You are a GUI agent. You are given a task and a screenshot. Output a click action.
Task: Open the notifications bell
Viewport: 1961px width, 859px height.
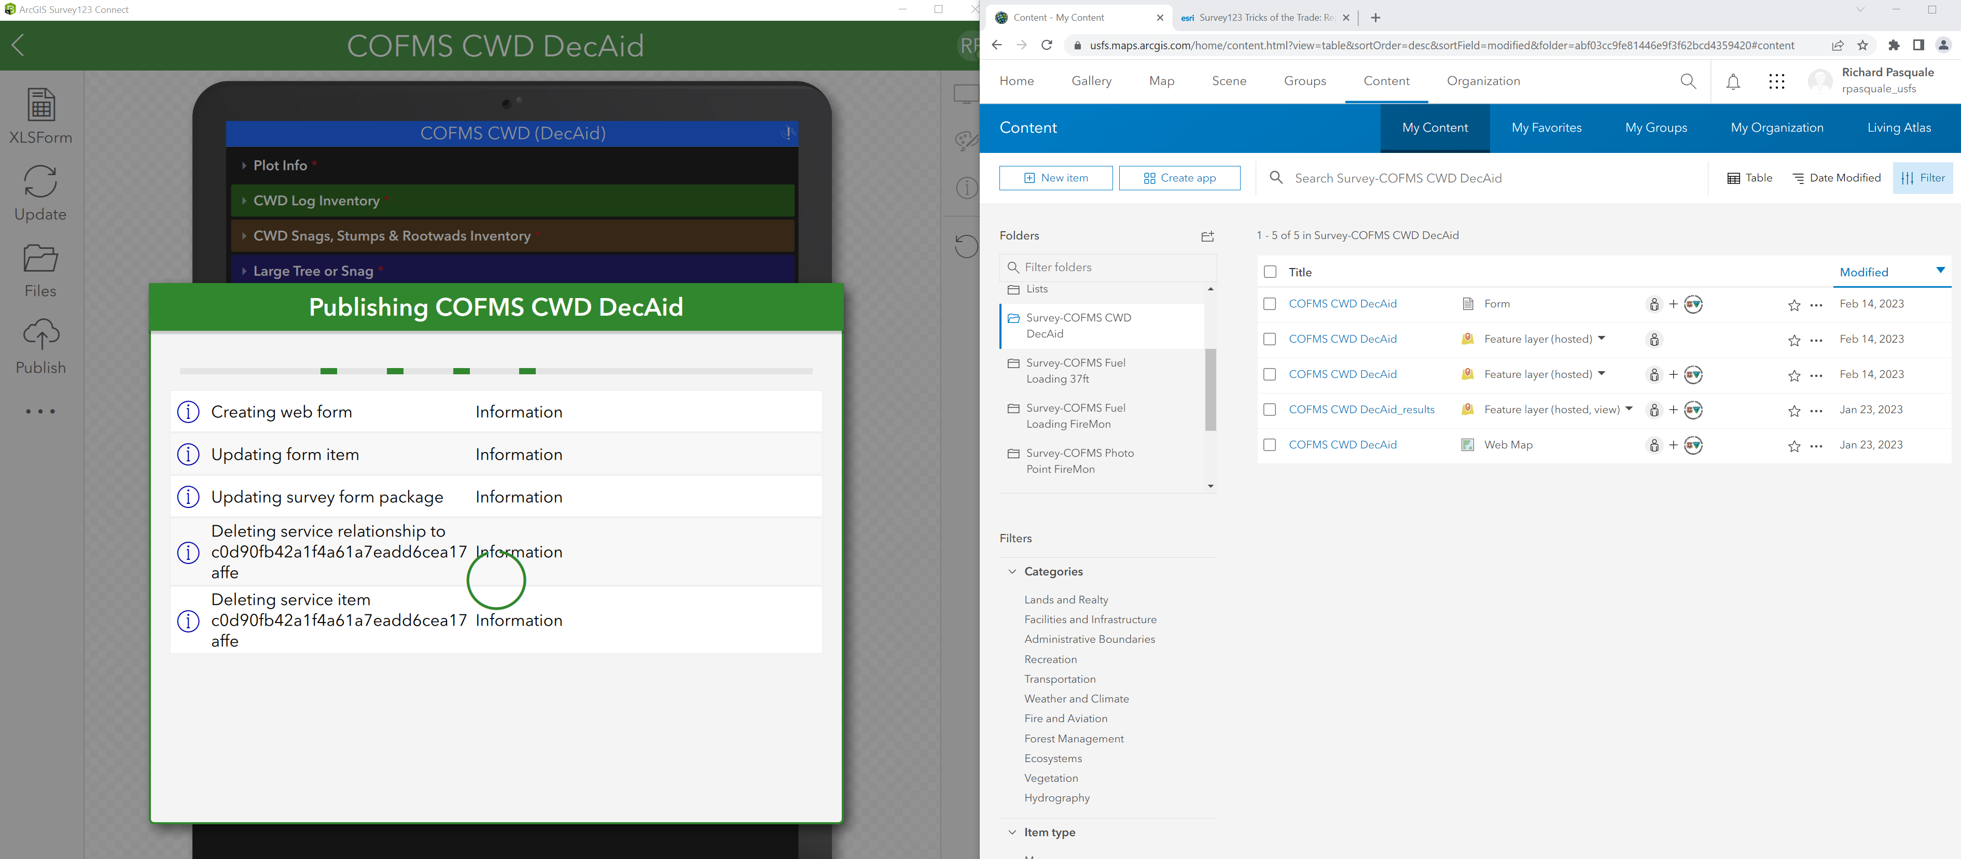click(1733, 81)
